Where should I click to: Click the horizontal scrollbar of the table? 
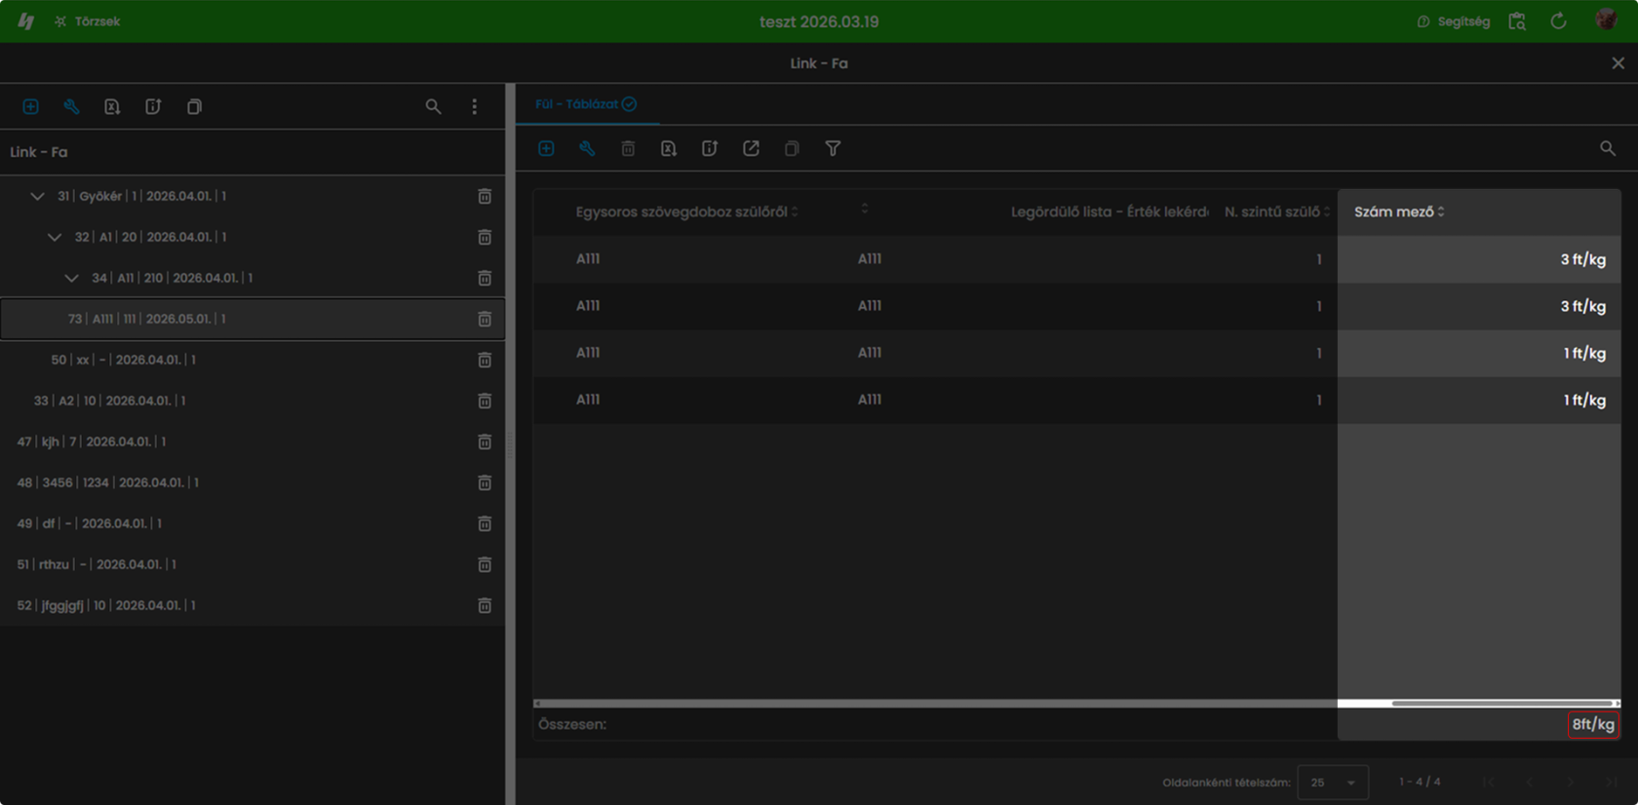(x=1076, y=703)
